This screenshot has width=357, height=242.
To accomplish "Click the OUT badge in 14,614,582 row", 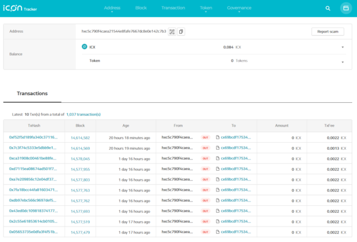I will pos(205,137).
